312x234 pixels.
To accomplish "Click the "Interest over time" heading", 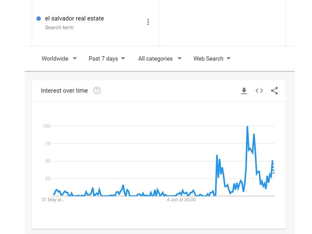I will 64,90.
